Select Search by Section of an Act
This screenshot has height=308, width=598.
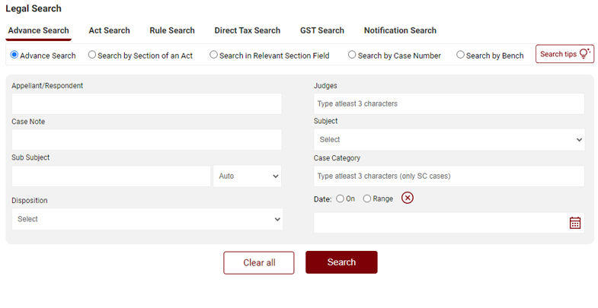click(92, 56)
